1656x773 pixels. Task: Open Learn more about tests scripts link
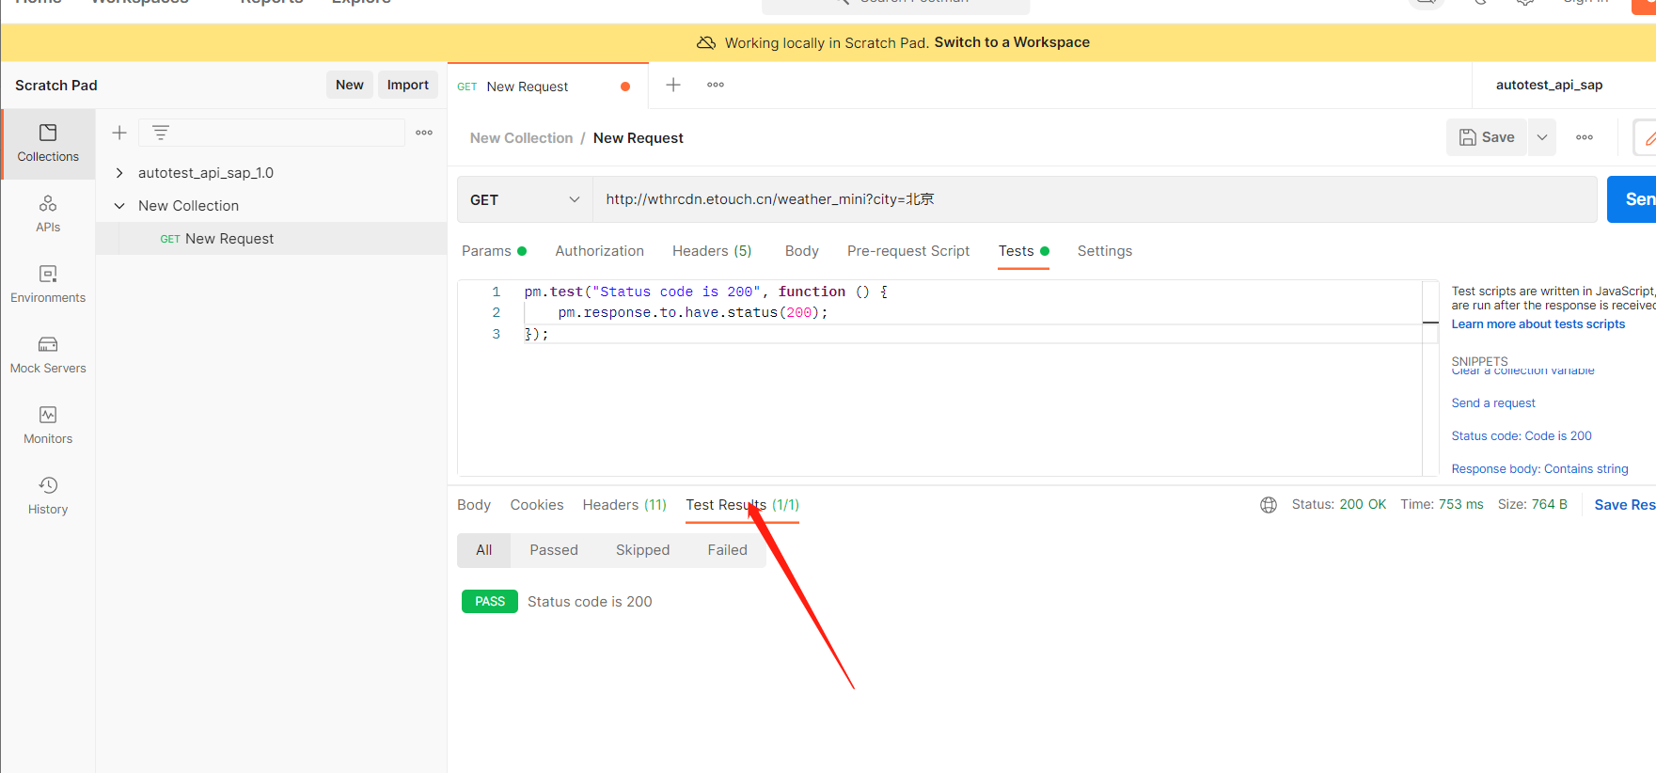tap(1538, 324)
